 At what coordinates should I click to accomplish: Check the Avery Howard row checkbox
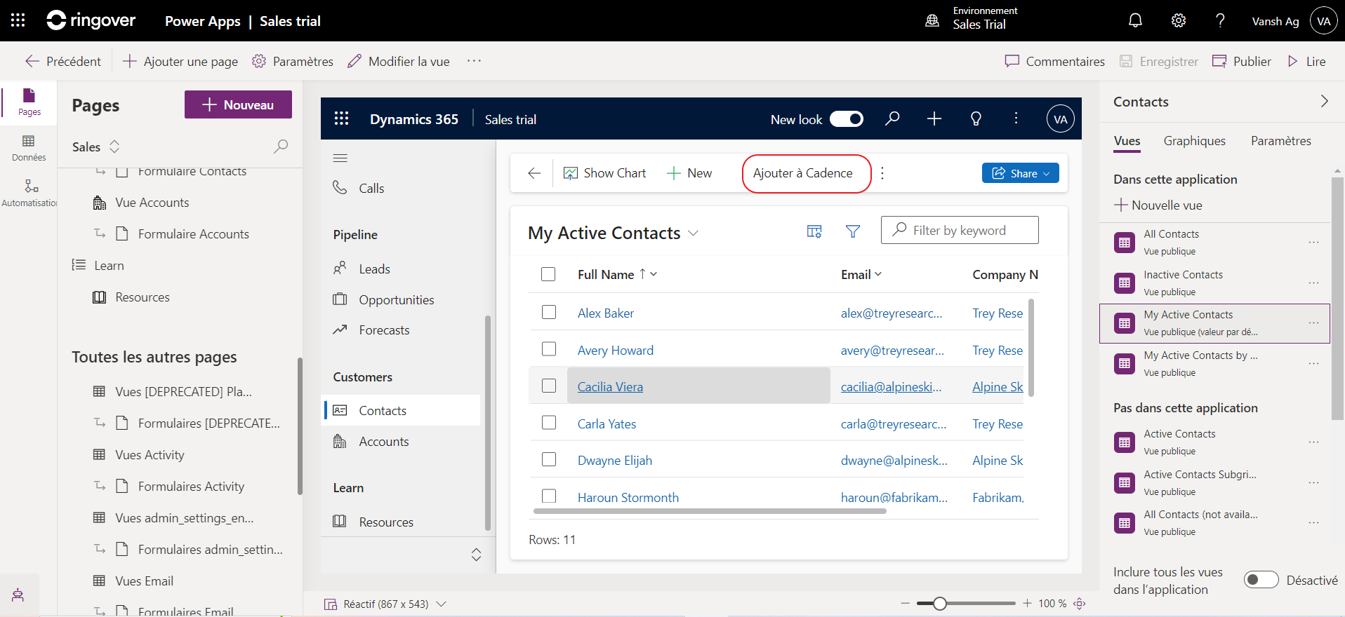(549, 349)
